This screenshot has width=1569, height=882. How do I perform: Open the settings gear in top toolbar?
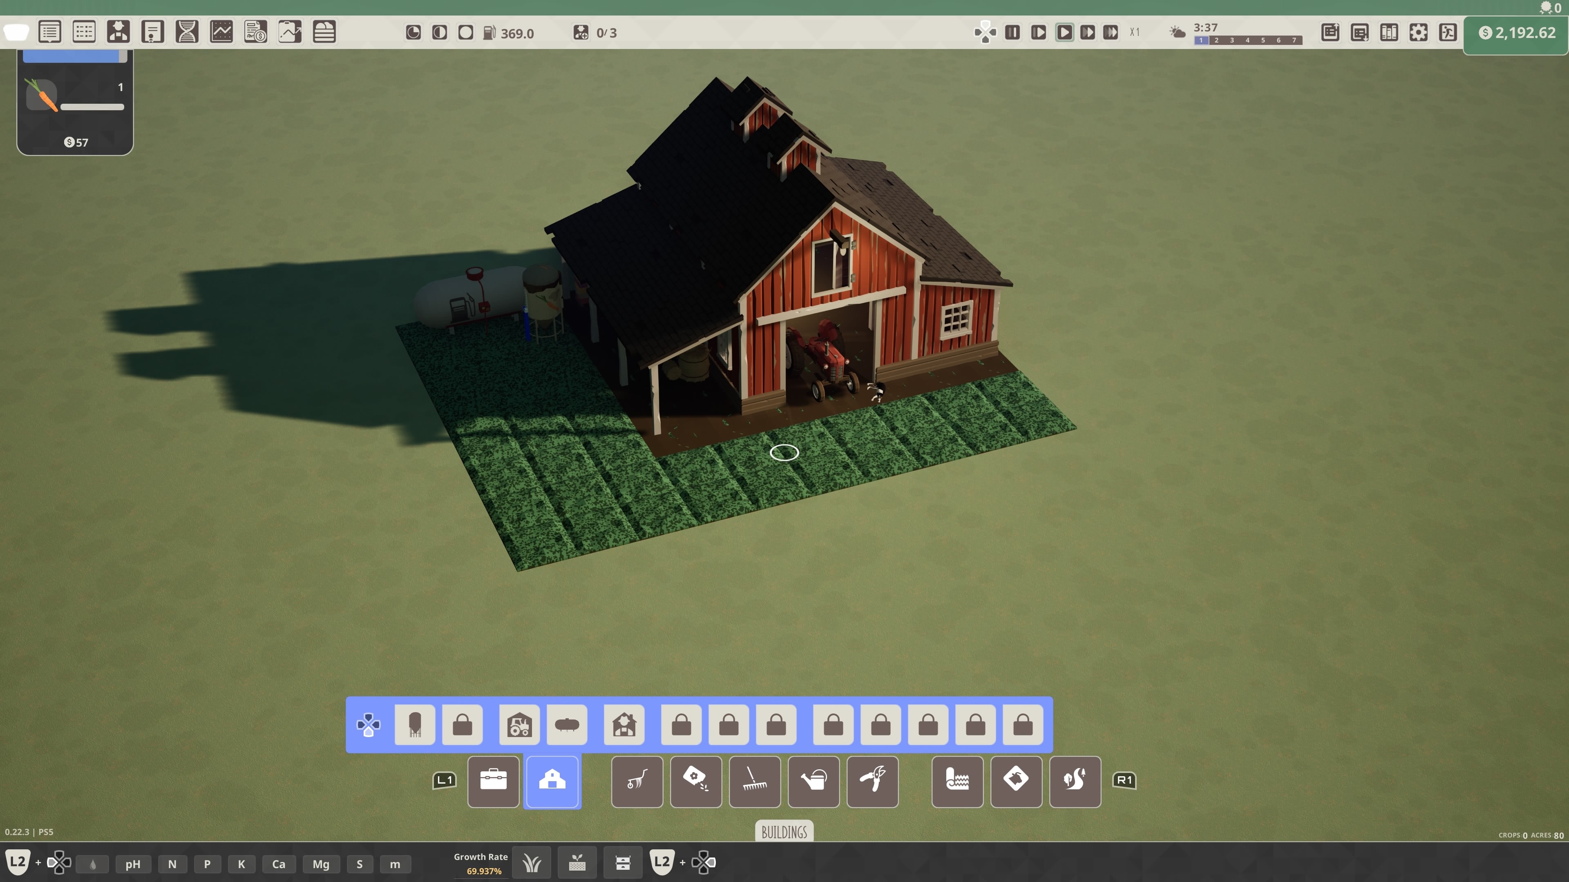click(1419, 32)
